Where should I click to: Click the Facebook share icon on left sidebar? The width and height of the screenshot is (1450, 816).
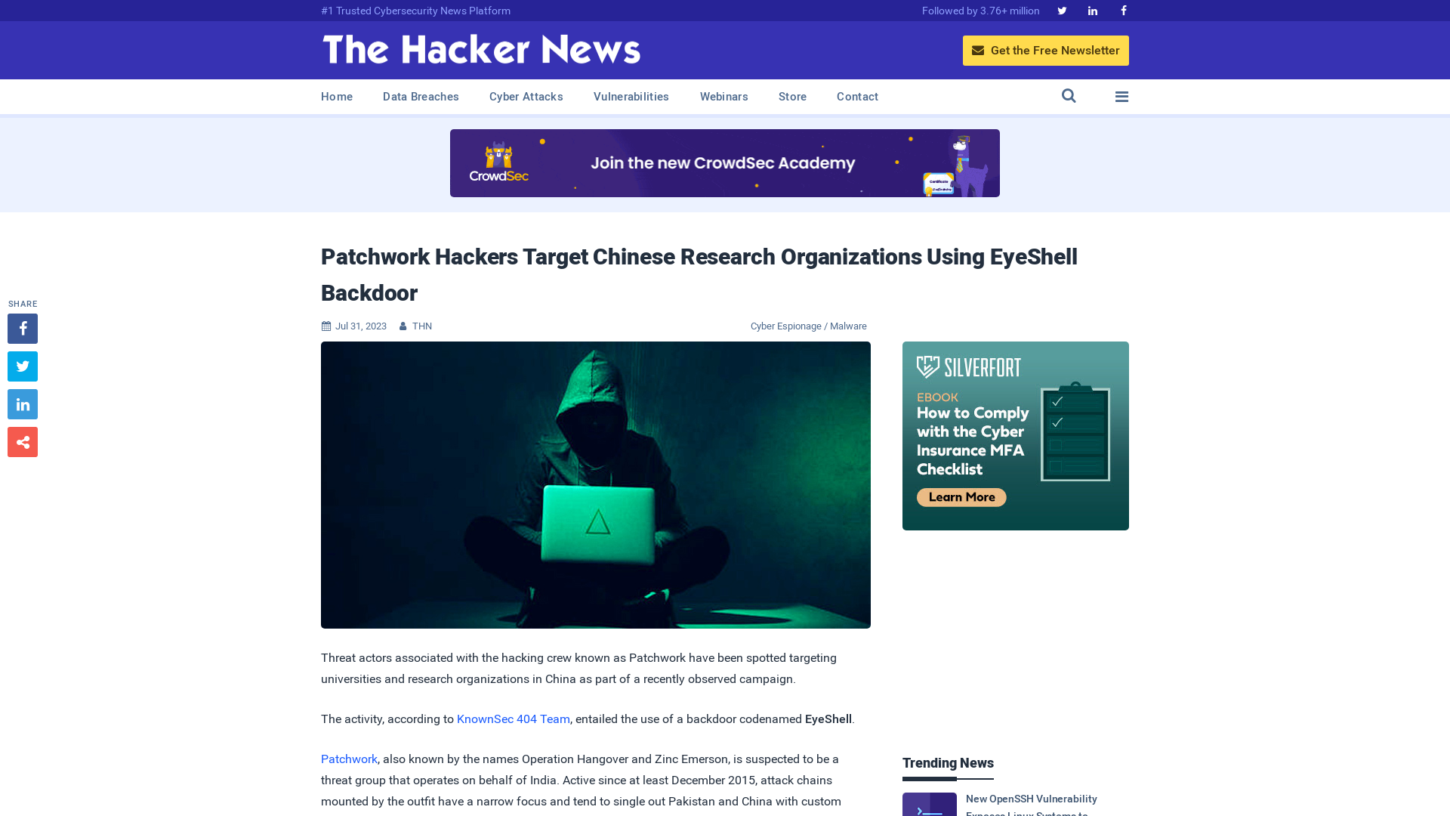(22, 329)
